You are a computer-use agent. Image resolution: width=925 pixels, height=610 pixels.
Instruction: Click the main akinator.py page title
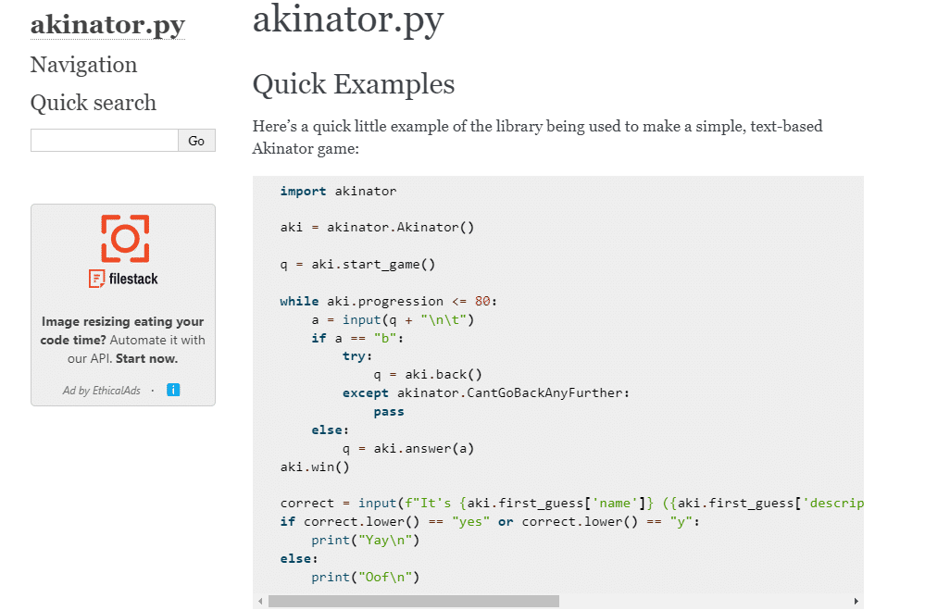click(348, 19)
